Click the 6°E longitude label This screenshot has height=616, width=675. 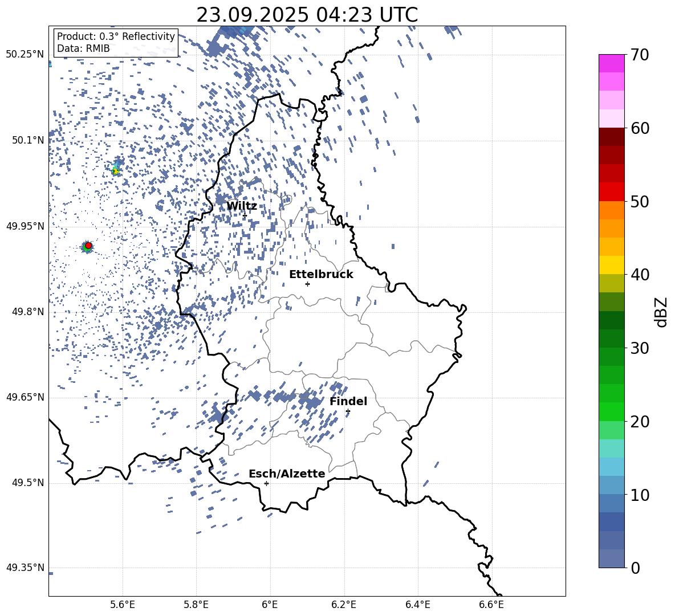[270, 605]
